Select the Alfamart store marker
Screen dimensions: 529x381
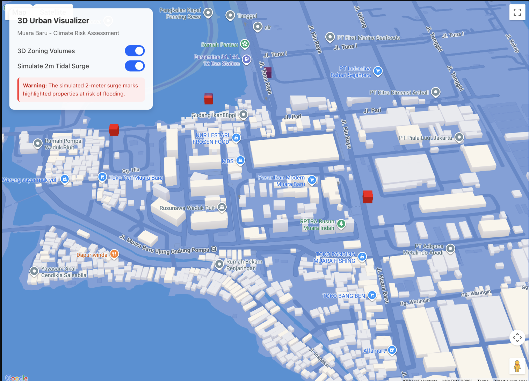point(392,350)
